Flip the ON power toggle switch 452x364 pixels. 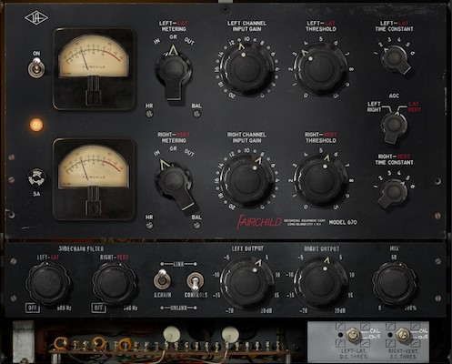pos(36,68)
